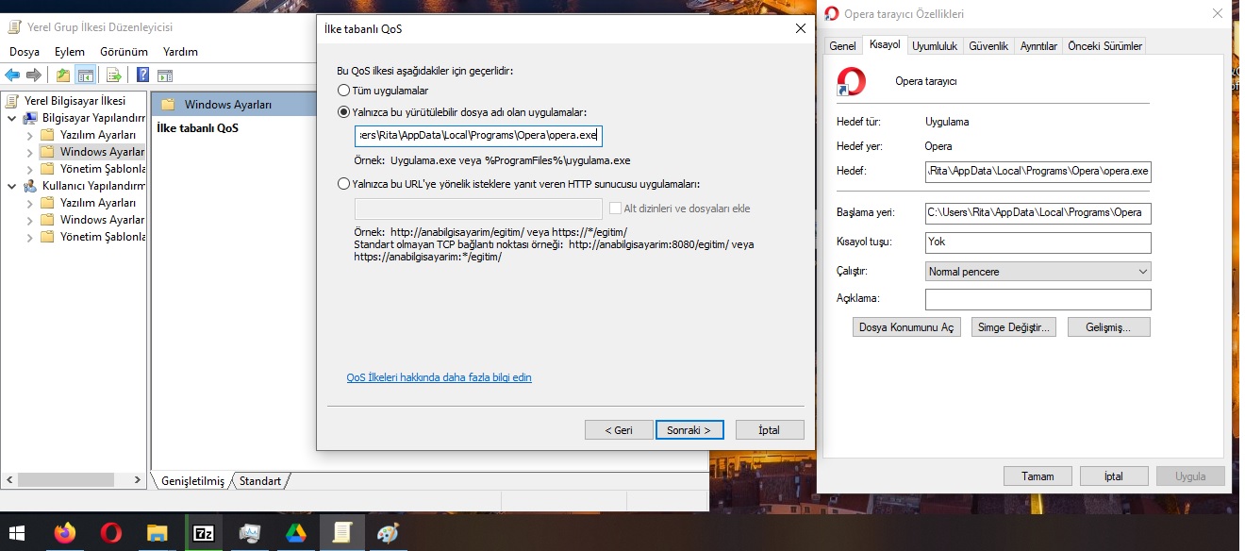Select Yalnızca bu yürütülebilir dosya adı radio button
Viewport: 1245px width, 551px height.
click(x=343, y=111)
